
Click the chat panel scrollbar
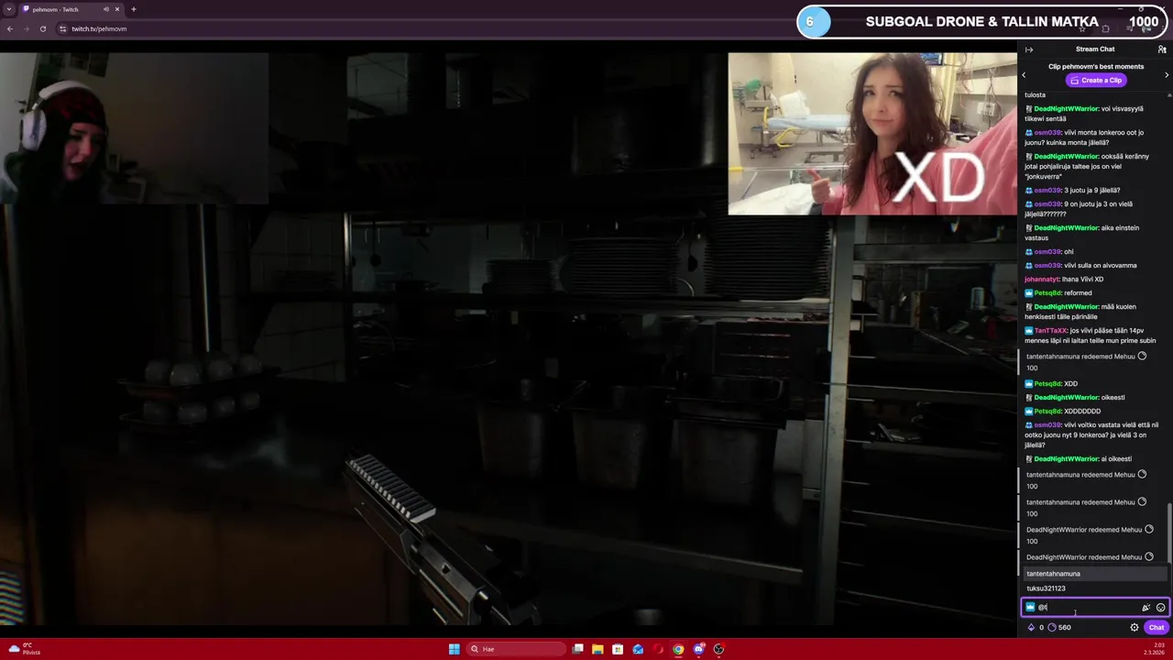1169,532
